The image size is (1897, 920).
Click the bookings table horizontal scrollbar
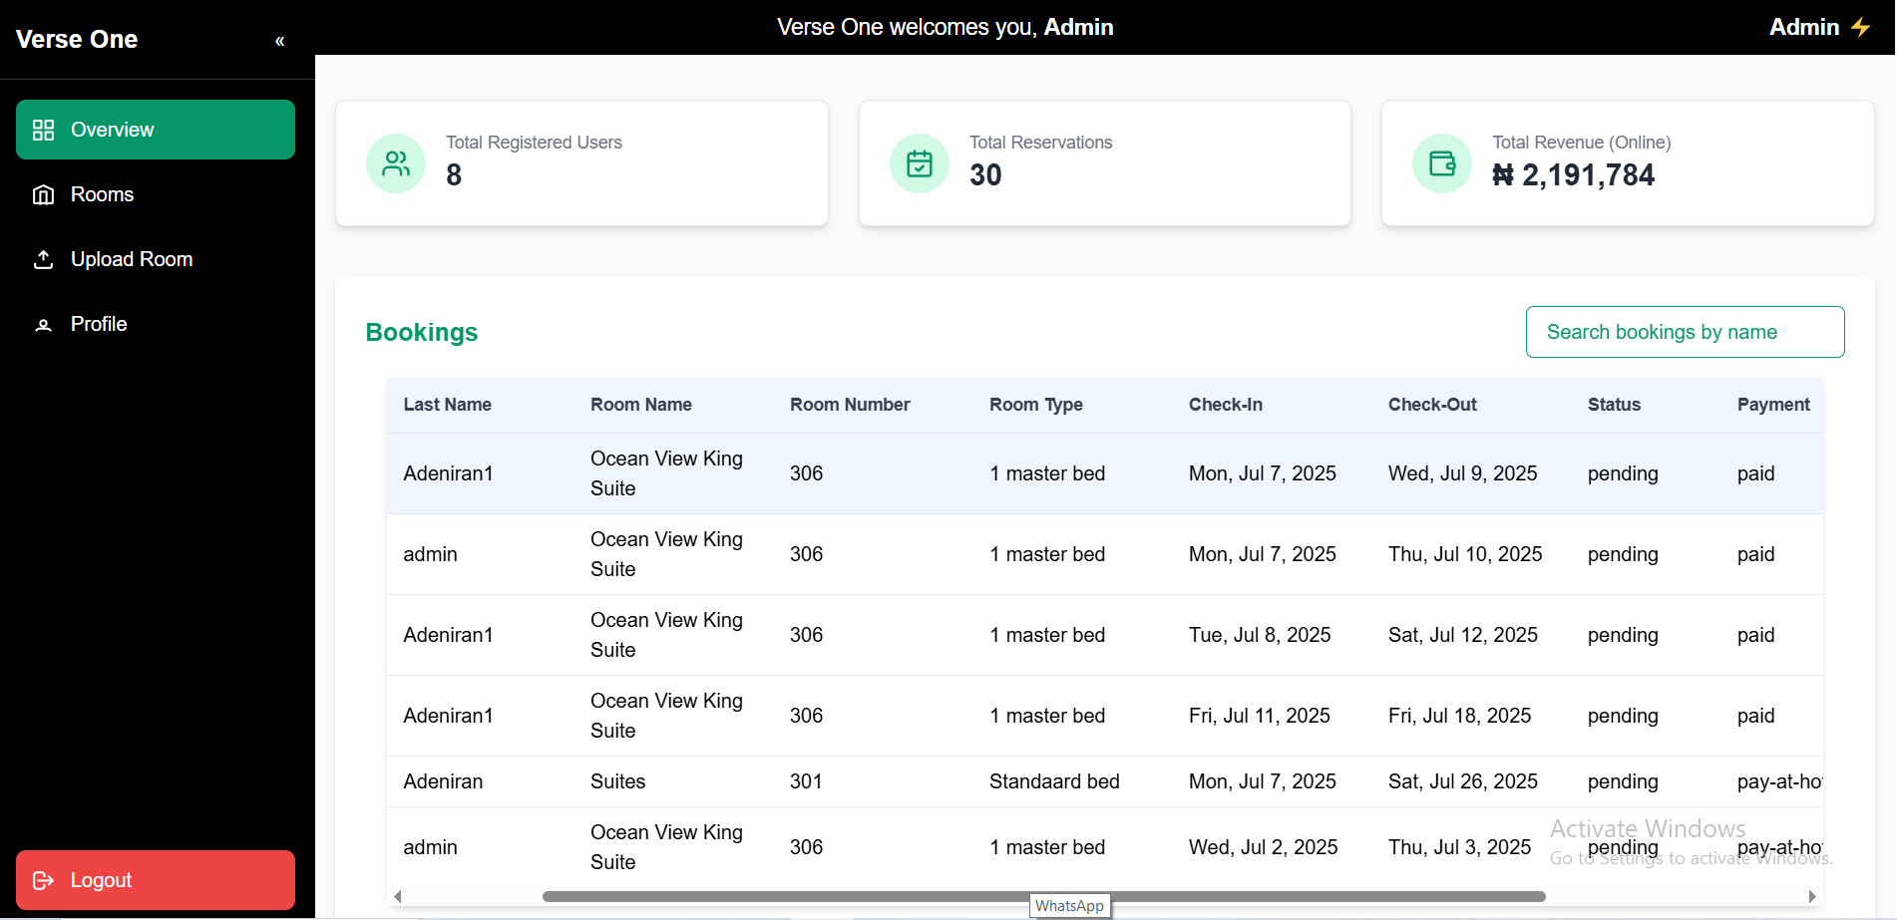click(x=1043, y=896)
